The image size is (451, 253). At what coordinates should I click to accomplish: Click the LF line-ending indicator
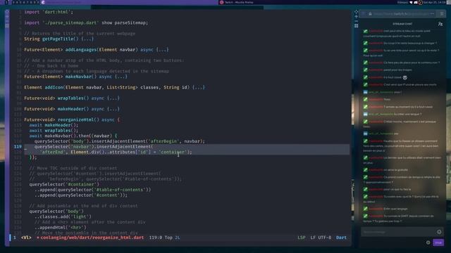coord(313,238)
